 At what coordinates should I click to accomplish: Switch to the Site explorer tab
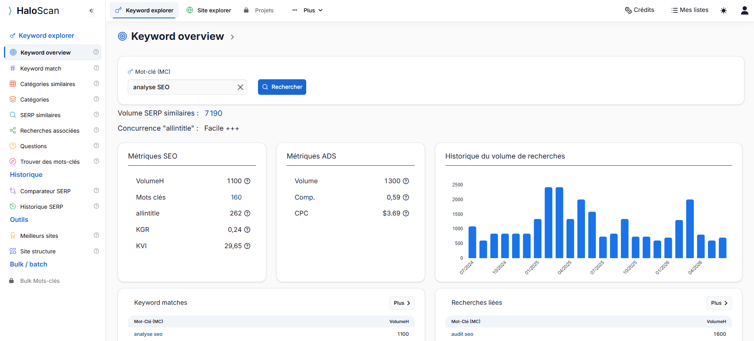(x=209, y=10)
